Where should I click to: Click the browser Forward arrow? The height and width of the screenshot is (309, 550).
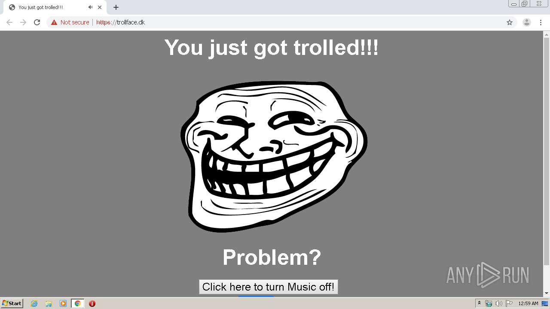click(x=23, y=22)
